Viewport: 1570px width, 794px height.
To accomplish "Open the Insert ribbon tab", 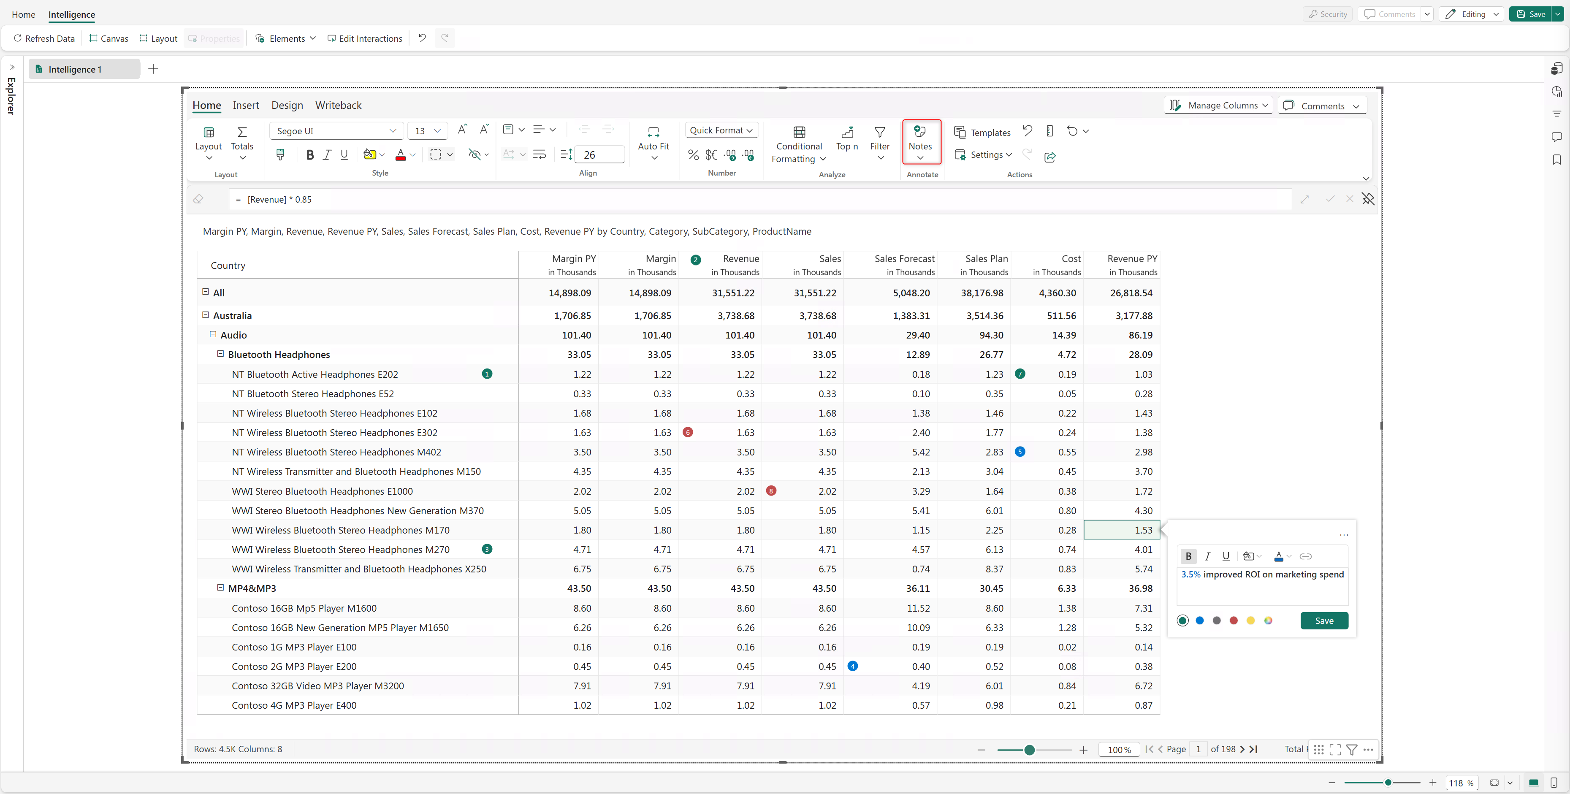I will pyautogui.click(x=246, y=106).
